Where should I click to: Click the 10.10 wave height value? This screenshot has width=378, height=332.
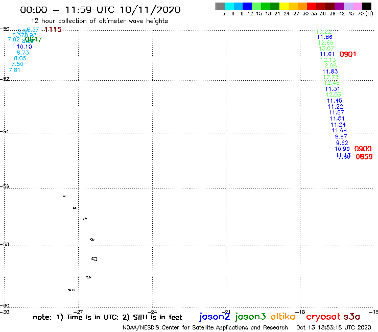tap(25, 46)
